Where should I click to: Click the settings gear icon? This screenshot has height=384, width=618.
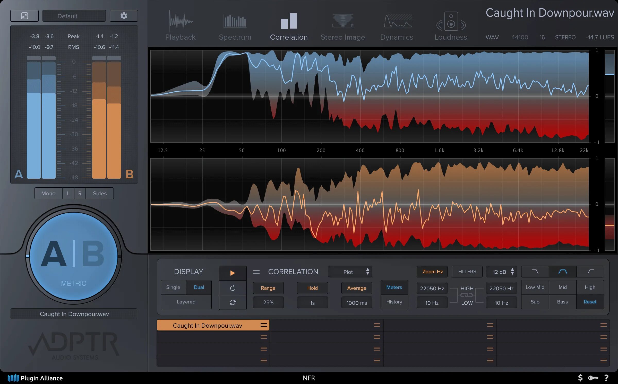point(124,16)
